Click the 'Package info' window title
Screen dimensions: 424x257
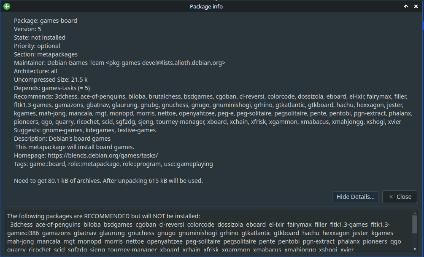pyautogui.click(x=206, y=6)
